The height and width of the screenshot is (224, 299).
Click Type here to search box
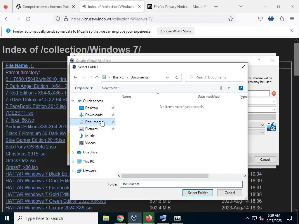click(56, 218)
